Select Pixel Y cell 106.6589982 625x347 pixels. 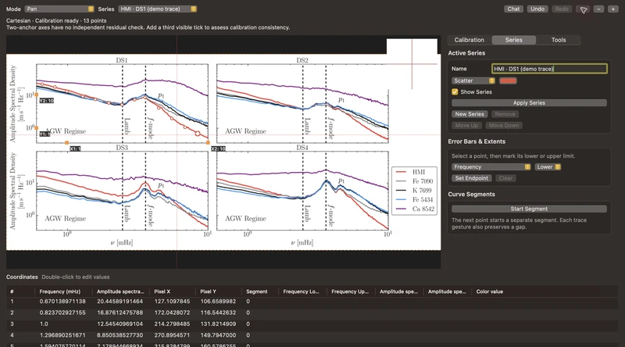click(x=218, y=302)
